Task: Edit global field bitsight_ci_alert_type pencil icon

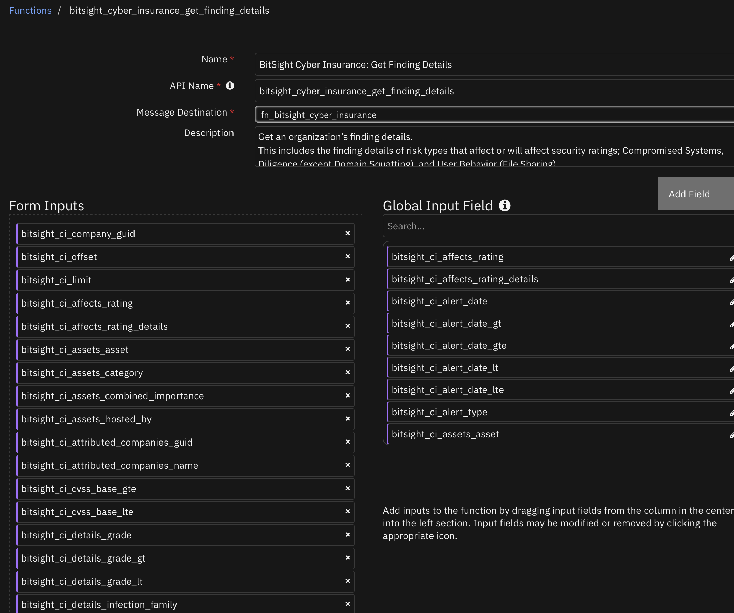Action: coord(732,413)
